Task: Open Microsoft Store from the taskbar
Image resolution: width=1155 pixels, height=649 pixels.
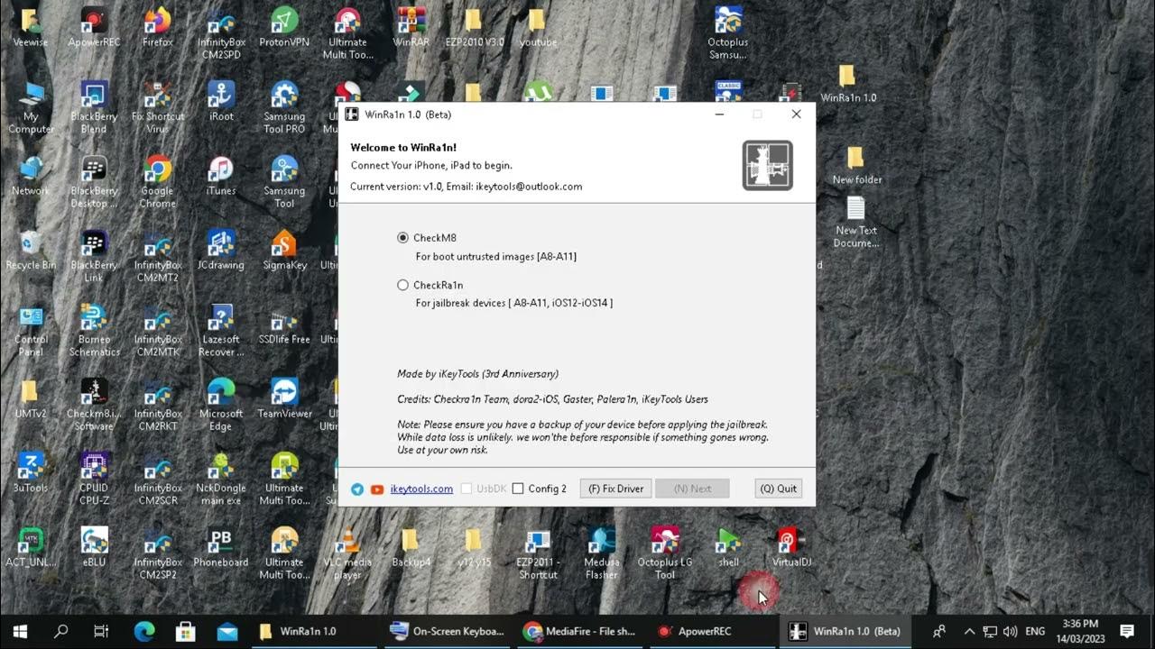Action: (x=186, y=631)
